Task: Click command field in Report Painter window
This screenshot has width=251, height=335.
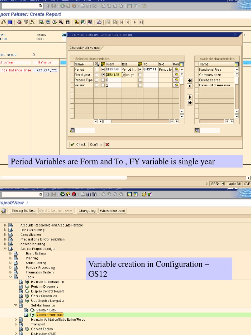Action: [22, 6]
